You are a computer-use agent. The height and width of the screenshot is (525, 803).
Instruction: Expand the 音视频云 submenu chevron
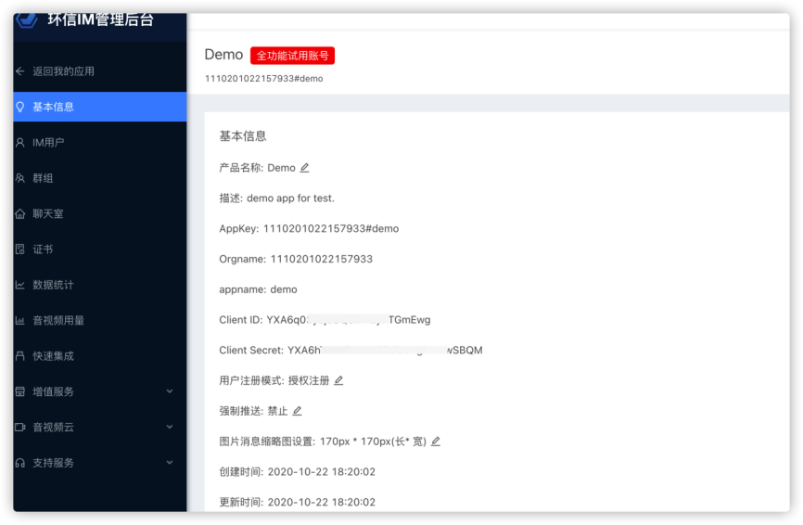tap(170, 427)
